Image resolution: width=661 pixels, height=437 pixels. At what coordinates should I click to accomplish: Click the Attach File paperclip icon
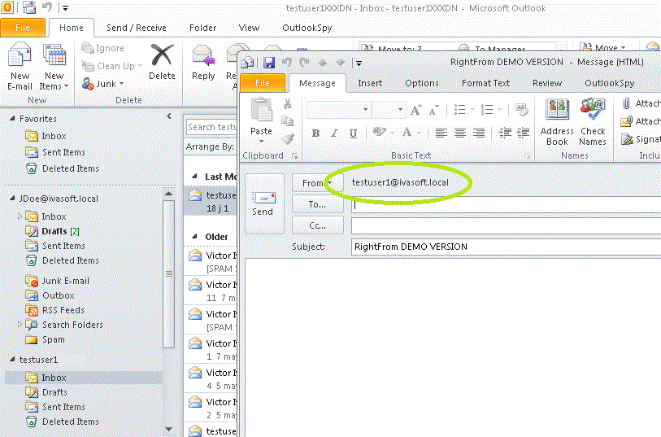coord(626,103)
